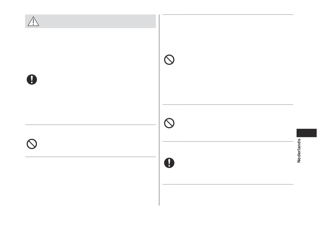Click the rule directly above right-column exclamation icon

[228, 141]
